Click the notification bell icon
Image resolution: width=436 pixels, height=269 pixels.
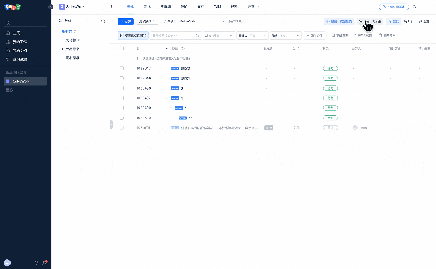tap(36, 263)
